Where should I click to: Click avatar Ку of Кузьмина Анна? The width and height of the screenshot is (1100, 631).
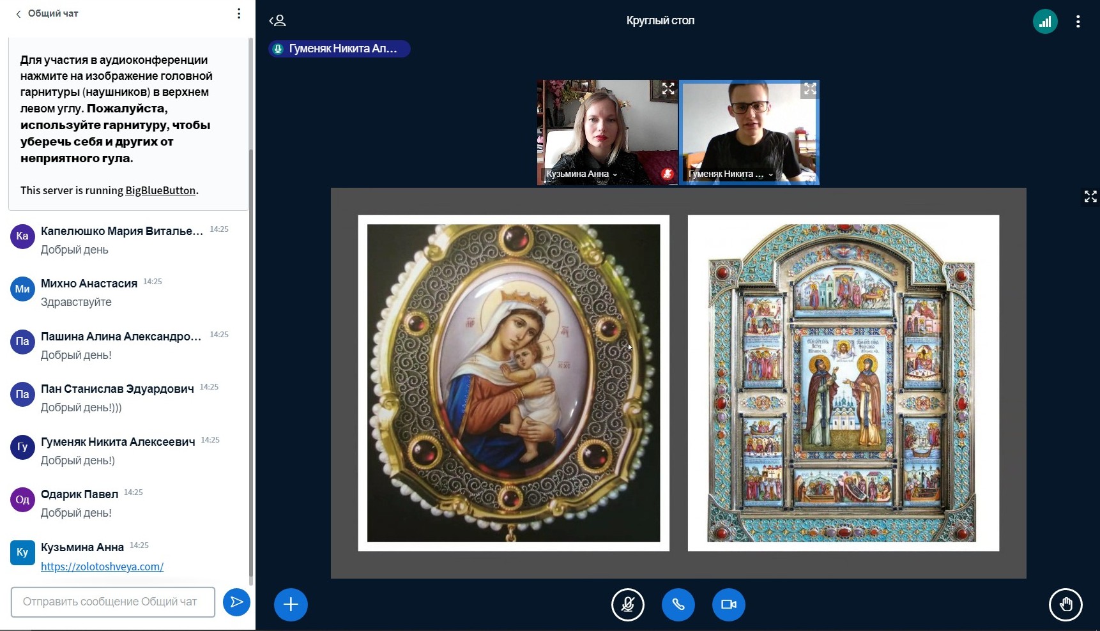[22, 552]
